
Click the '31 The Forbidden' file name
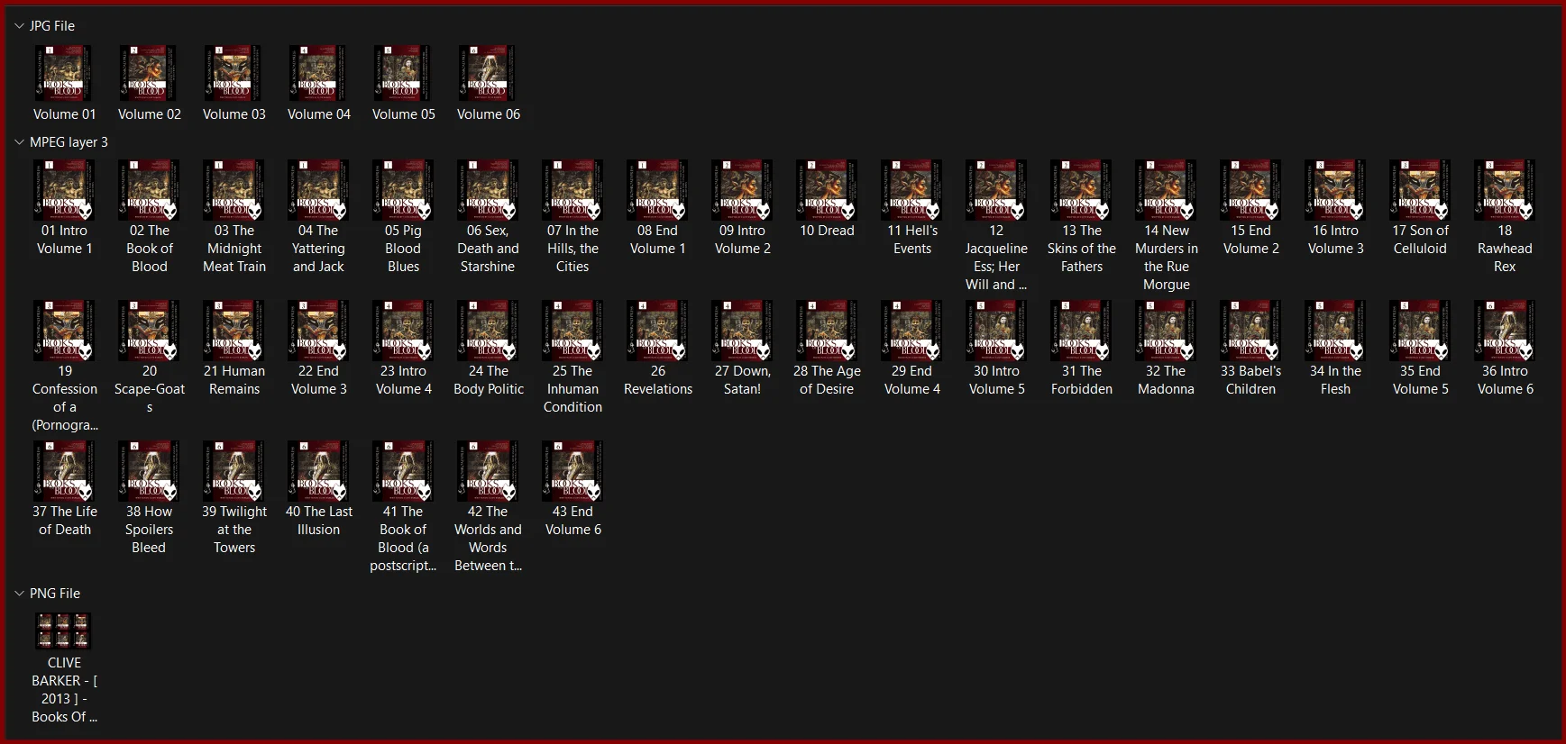(x=1082, y=380)
